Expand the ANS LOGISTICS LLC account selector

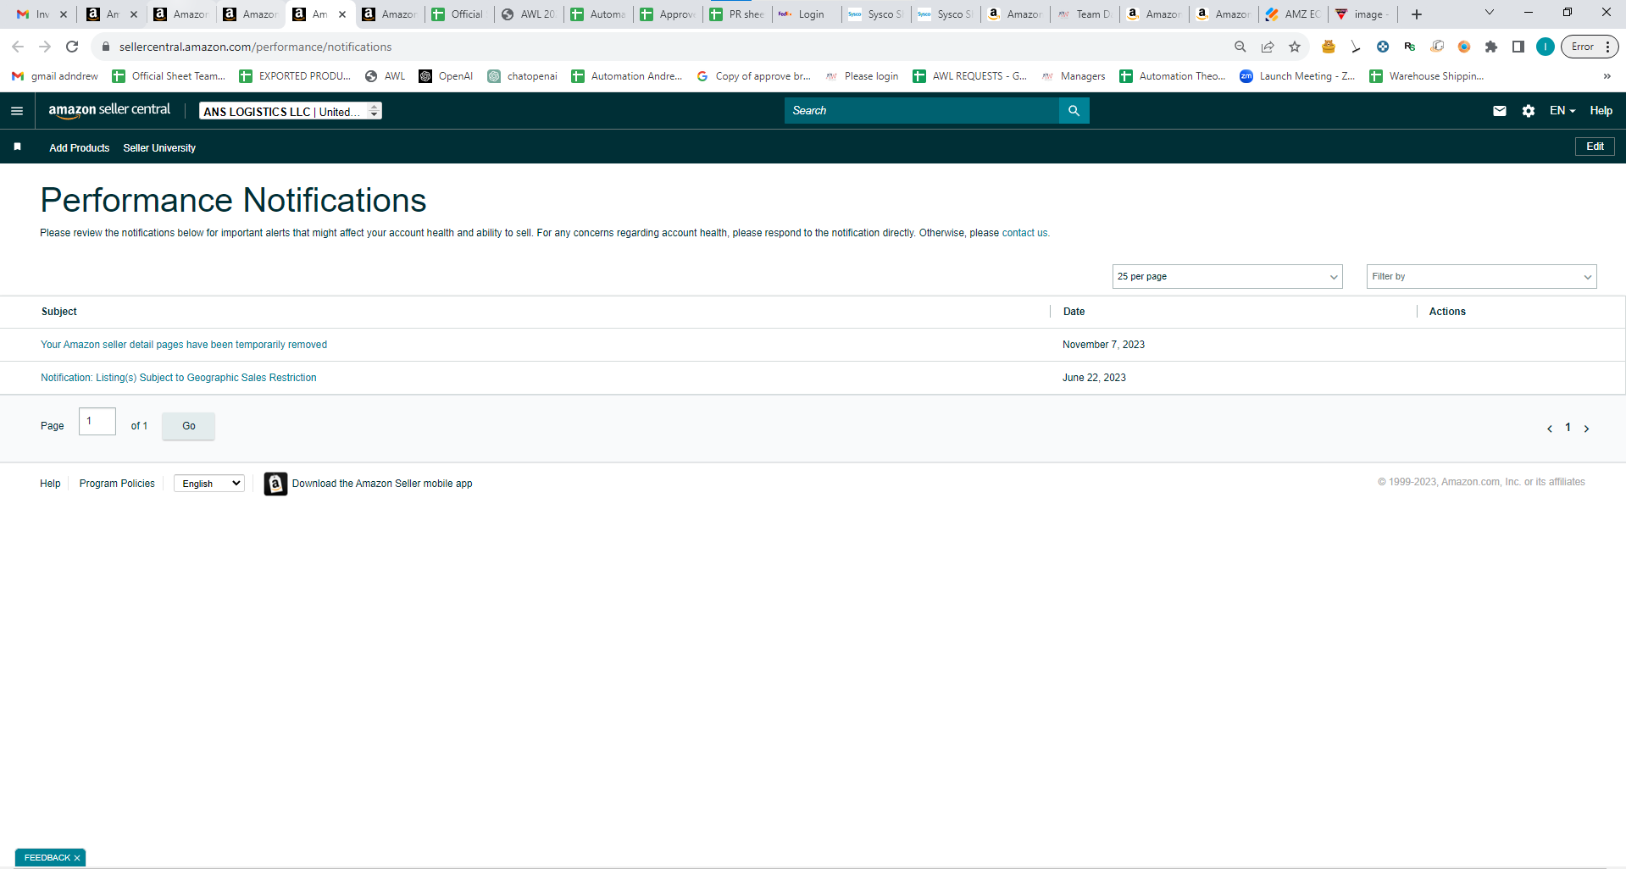click(291, 111)
